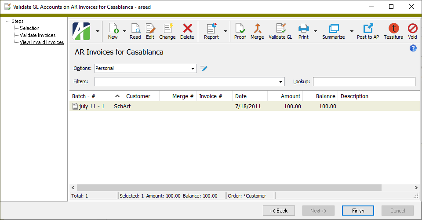Viewport: 422px width, 220px height.
Task: Click the Merge invoices icon
Action: 257,29
